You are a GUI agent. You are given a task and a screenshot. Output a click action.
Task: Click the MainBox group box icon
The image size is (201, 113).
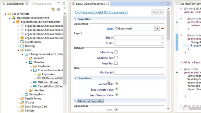point(31,62)
